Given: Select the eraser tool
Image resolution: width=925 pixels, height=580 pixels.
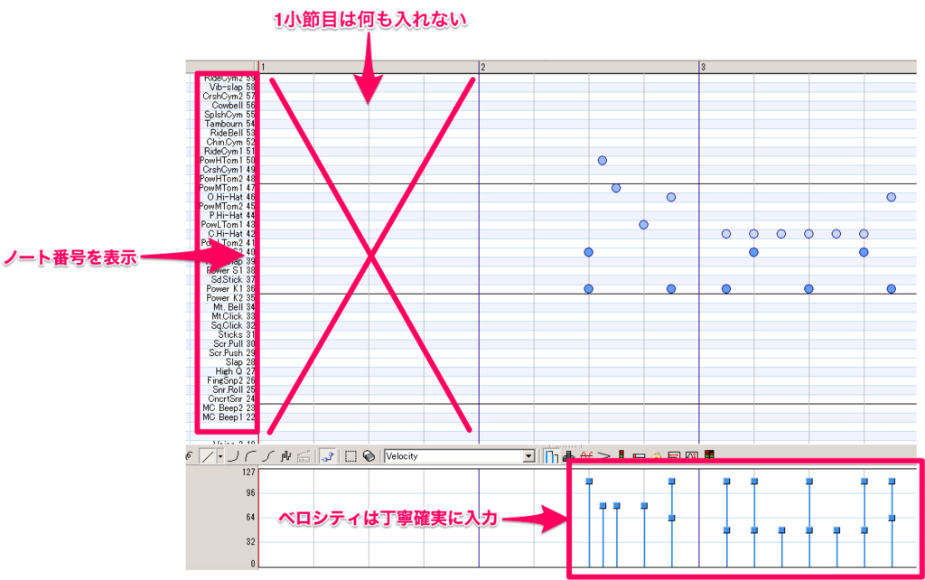Looking at the screenshot, I should click(x=369, y=456).
